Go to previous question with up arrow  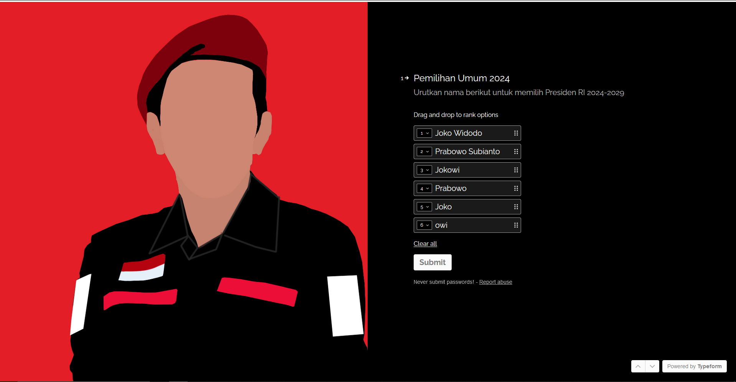[x=638, y=366]
